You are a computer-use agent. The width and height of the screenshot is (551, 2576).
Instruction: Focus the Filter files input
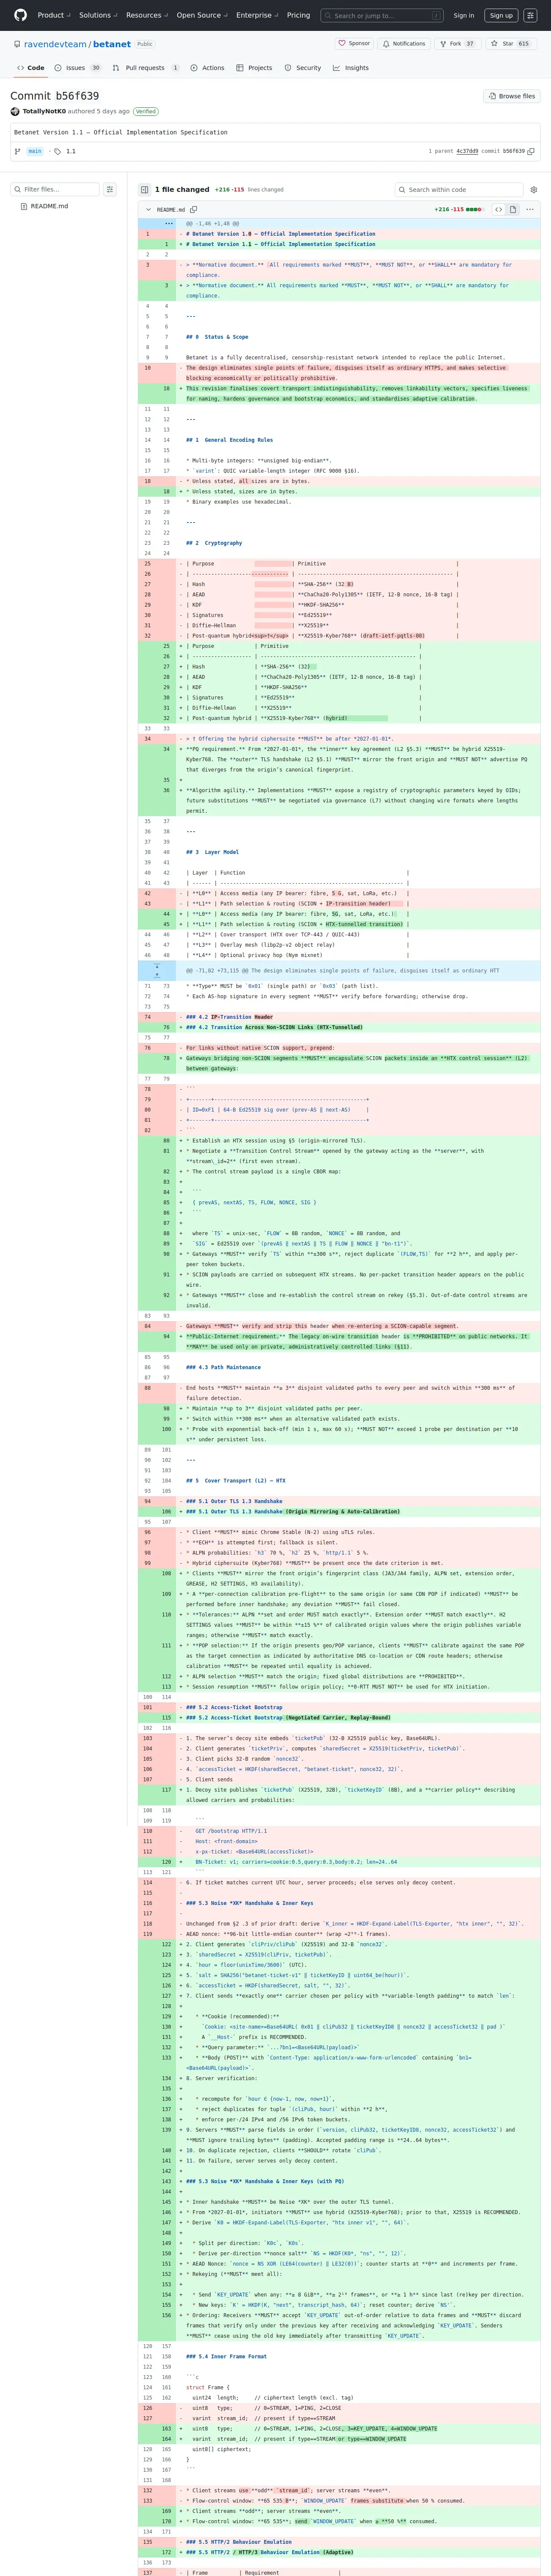pyautogui.click(x=56, y=189)
